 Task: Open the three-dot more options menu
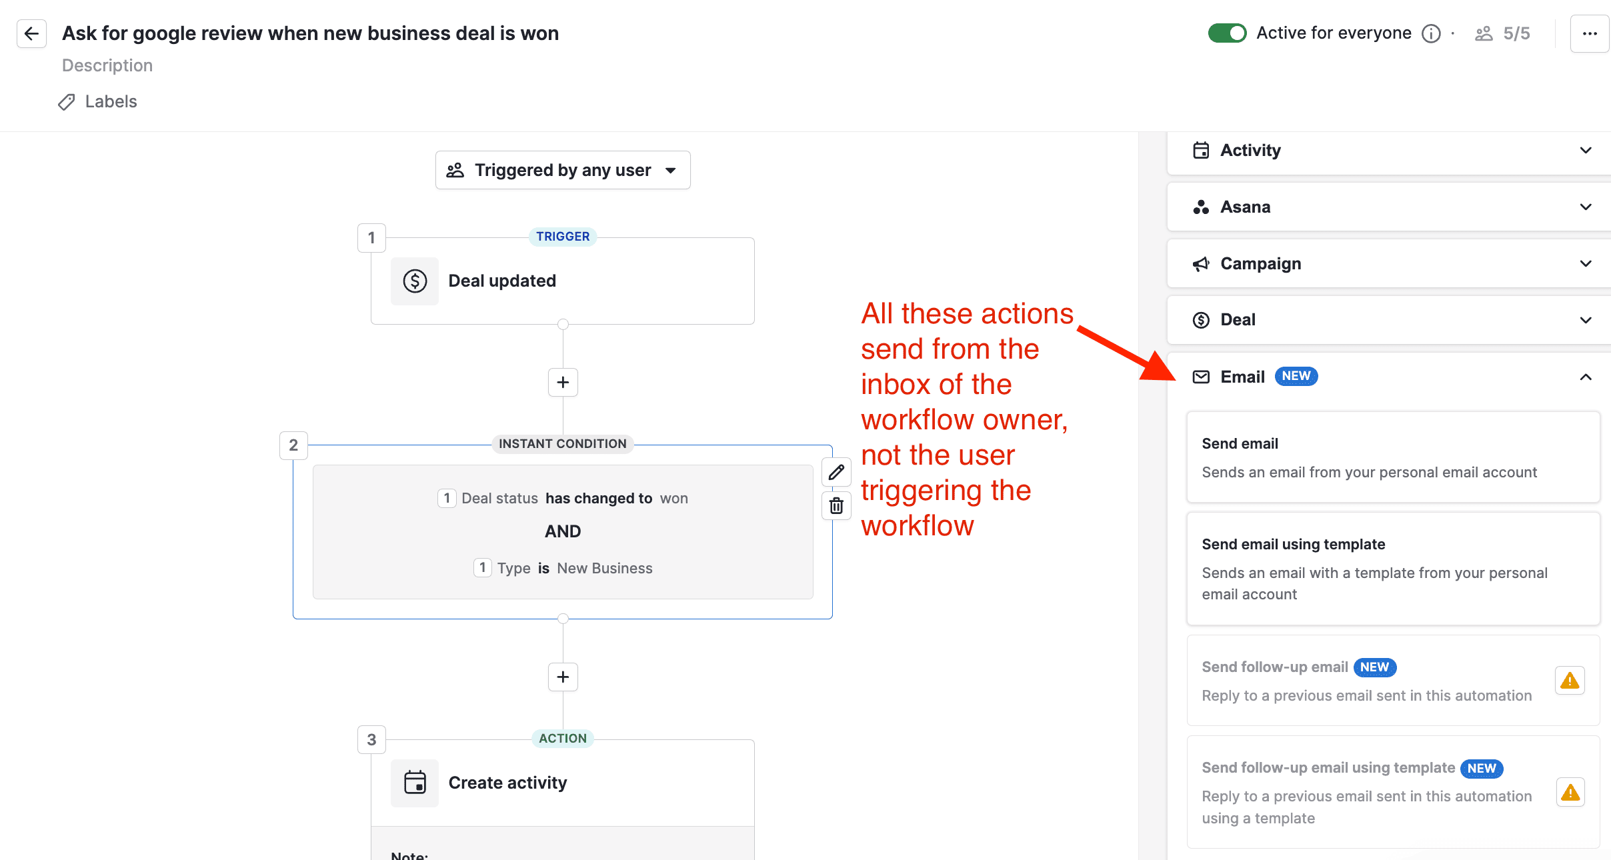click(x=1589, y=33)
